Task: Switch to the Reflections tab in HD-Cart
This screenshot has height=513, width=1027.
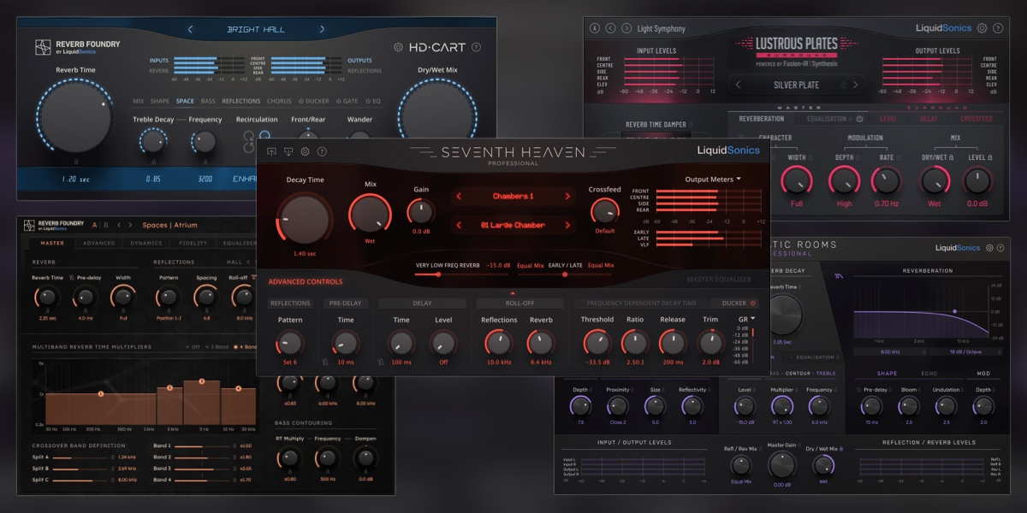Action: coord(240,101)
